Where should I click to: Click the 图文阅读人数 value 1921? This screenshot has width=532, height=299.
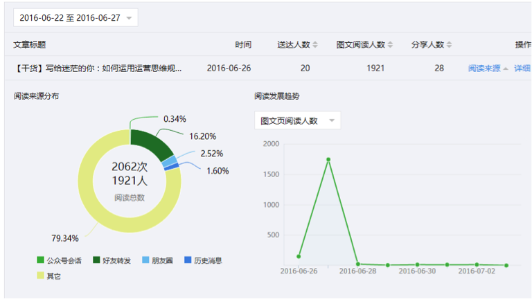[x=375, y=68]
